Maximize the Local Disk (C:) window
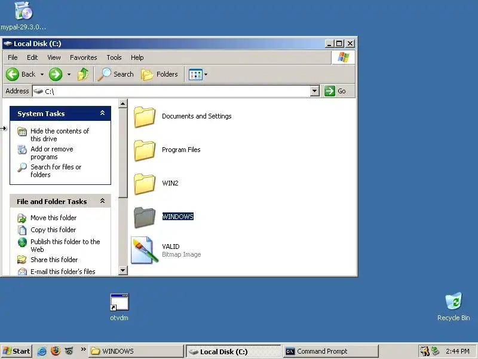 [339, 44]
